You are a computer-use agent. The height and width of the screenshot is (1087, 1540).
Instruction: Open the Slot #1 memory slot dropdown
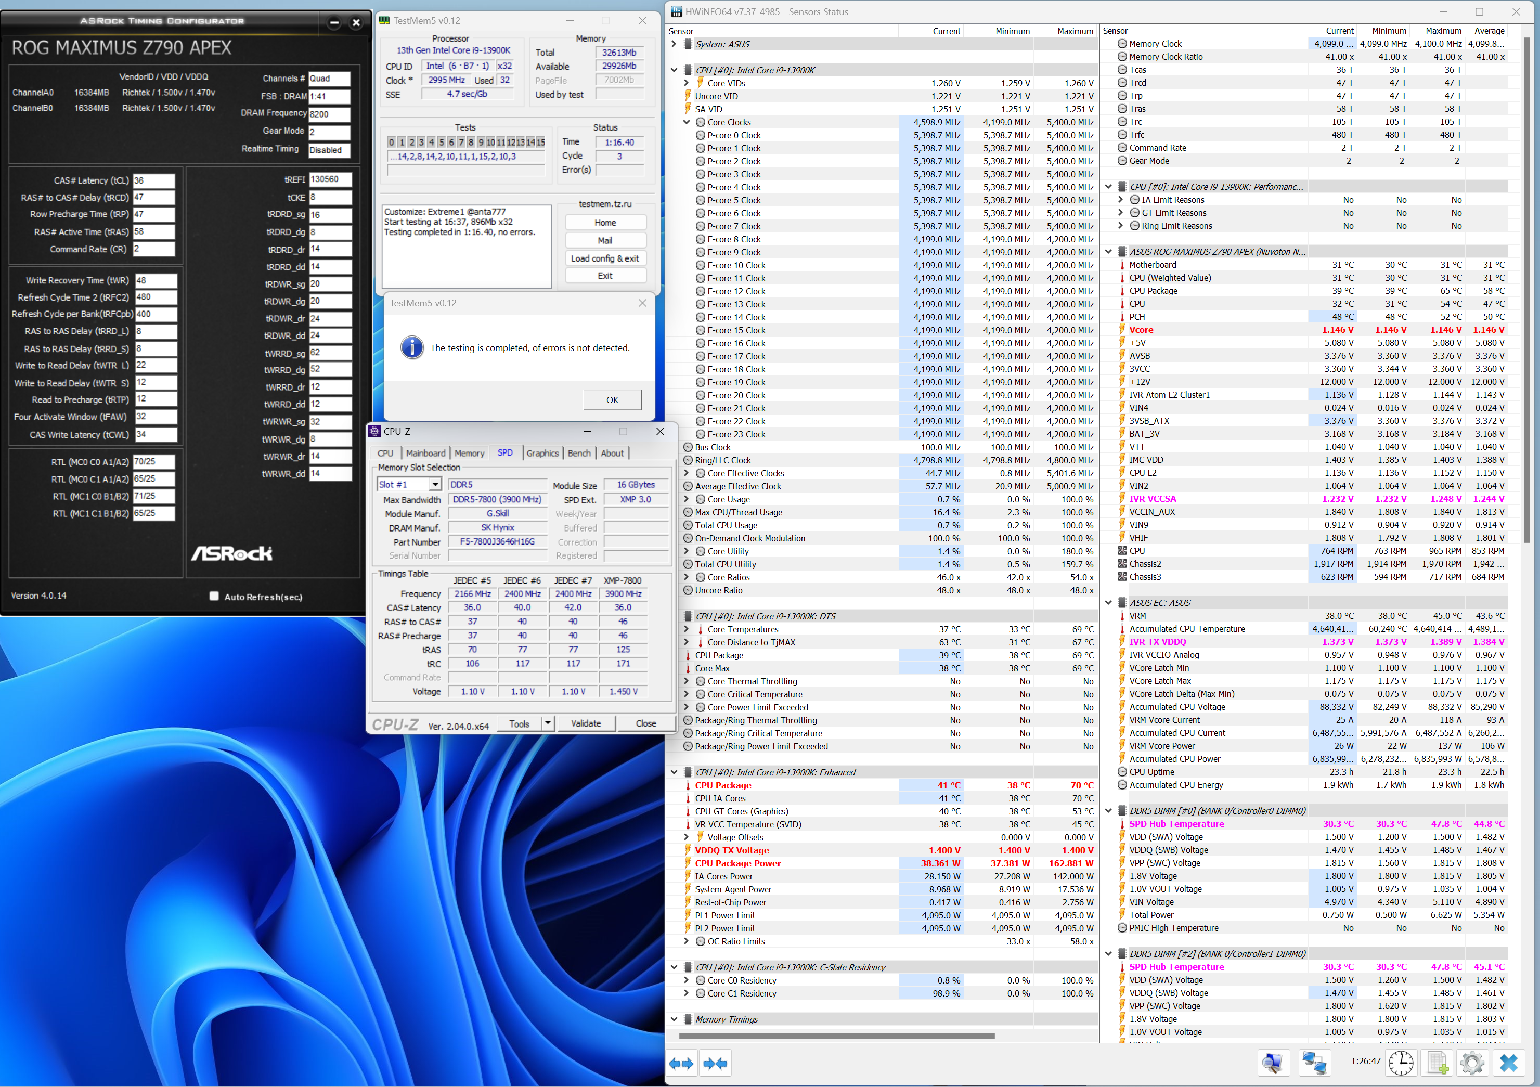pos(435,484)
